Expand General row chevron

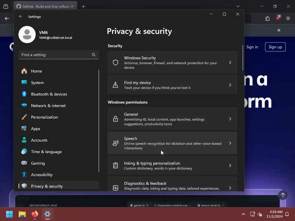230,119
